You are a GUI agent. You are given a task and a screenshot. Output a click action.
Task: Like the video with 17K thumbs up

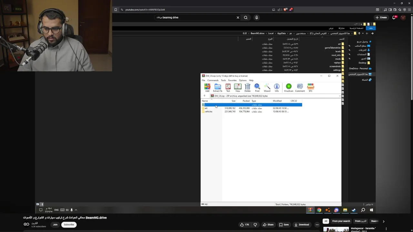[x=244, y=225]
